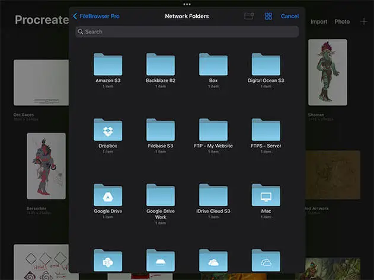Open the folder with outlined cloud icon
This screenshot has height=280, width=374.
(x=266, y=260)
